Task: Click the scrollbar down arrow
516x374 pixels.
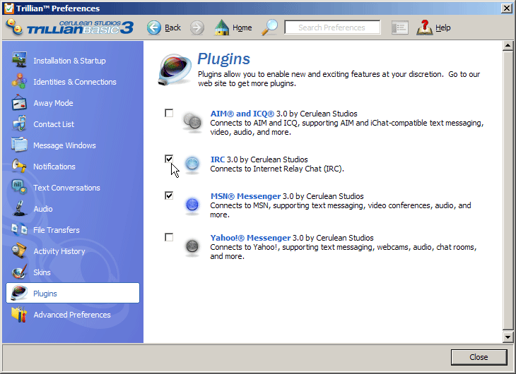Action: pos(508,337)
